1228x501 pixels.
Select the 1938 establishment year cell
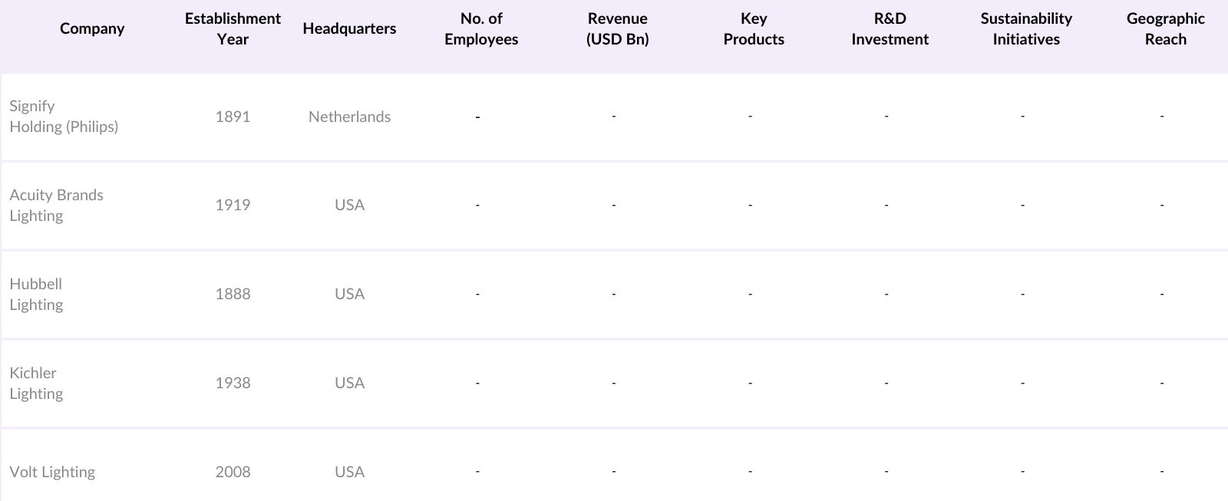click(233, 384)
